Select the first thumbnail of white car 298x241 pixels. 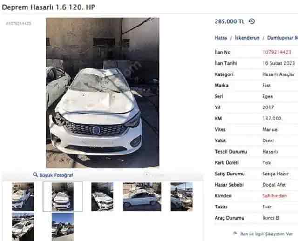23,196
